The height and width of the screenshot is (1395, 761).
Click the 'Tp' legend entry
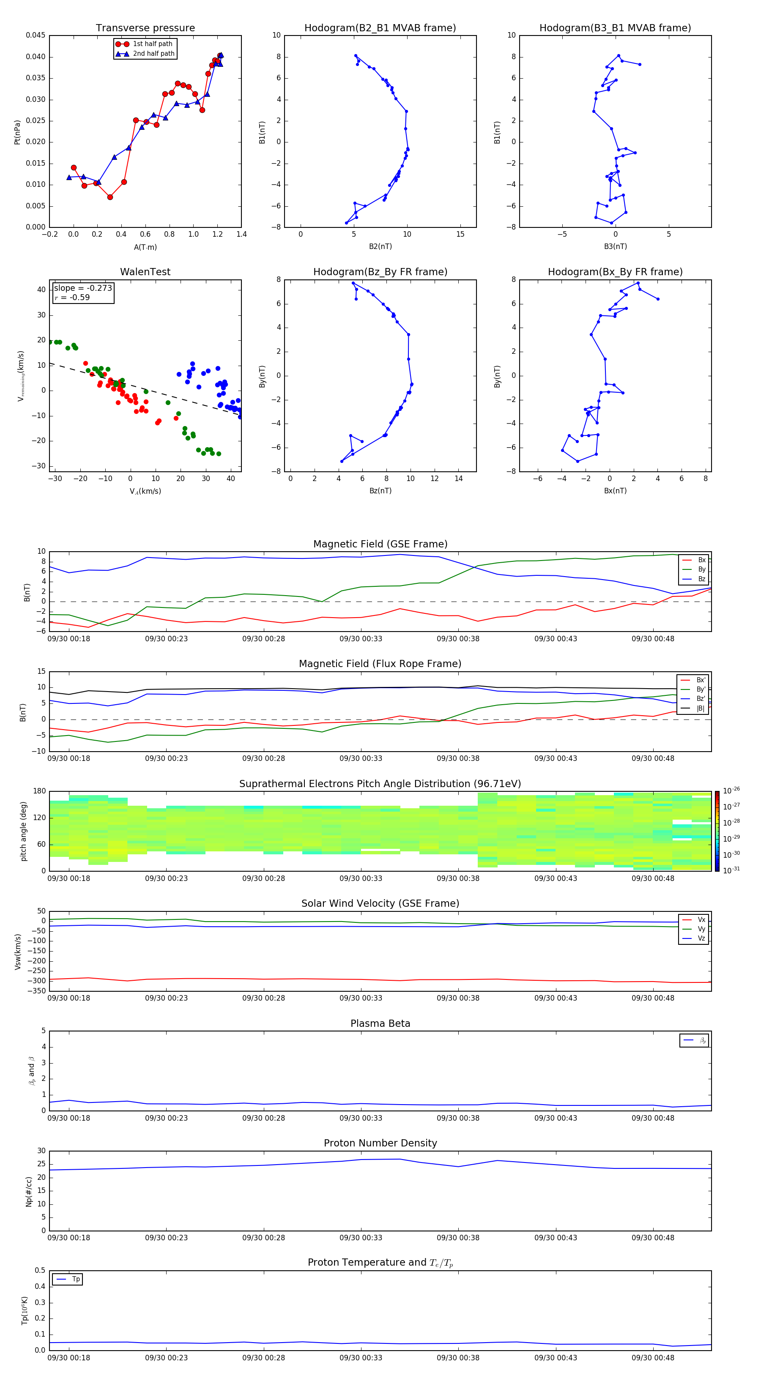68,1279
